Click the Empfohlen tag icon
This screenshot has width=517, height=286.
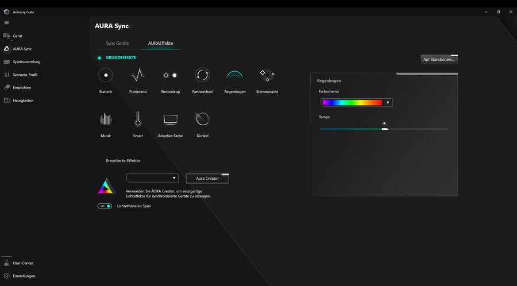coord(6,88)
